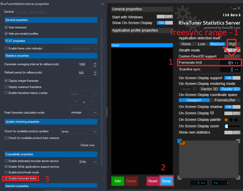Click Framerate limit value field

click(227, 63)
